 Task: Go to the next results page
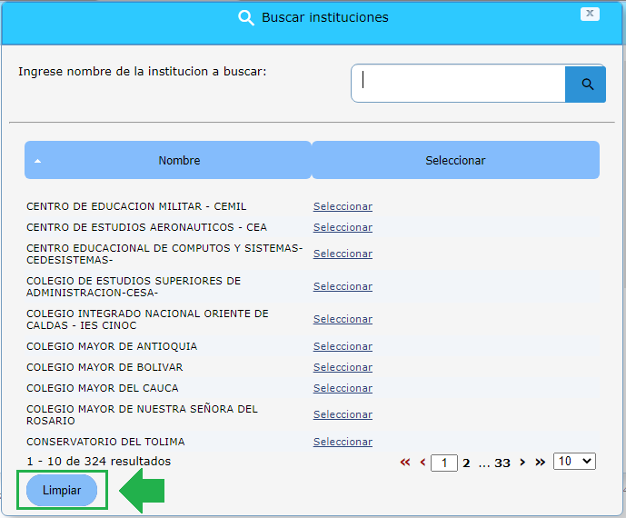(x=522, y=463)
